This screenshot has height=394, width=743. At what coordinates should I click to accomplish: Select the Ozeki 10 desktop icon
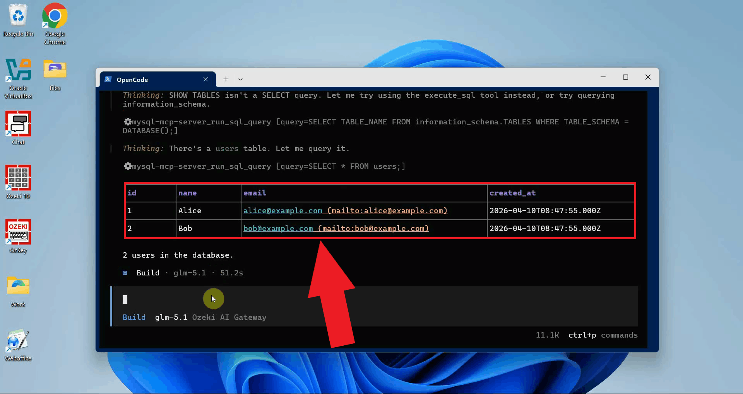click(x=18, y=182)
